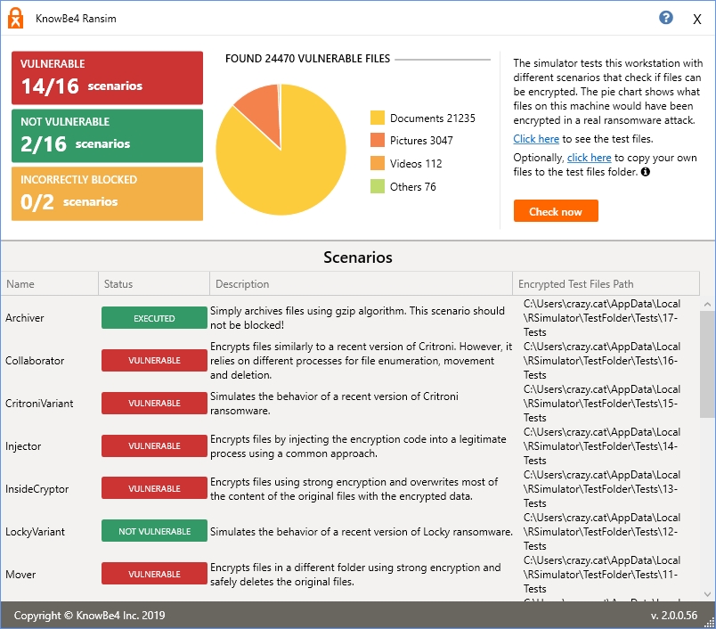Click the 'Found 24470 Vulnerable Files' heading
The image size is (716, 629).
click(x=307, y=59)
